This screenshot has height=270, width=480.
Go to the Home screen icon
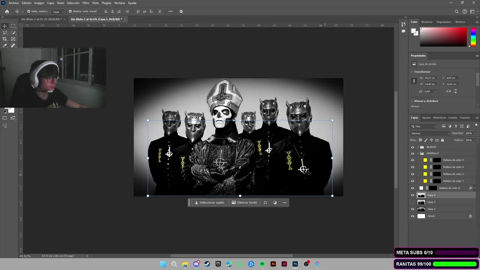coord(7,12)
